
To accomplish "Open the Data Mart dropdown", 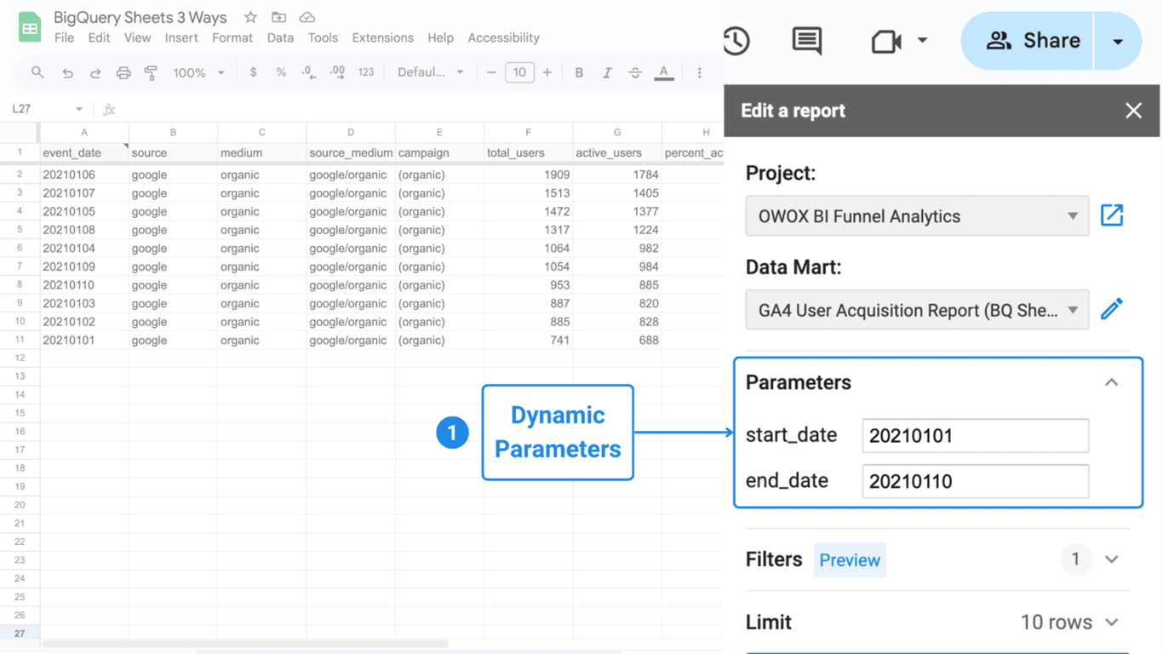I will pyautogui.click(x=917, y=310).
